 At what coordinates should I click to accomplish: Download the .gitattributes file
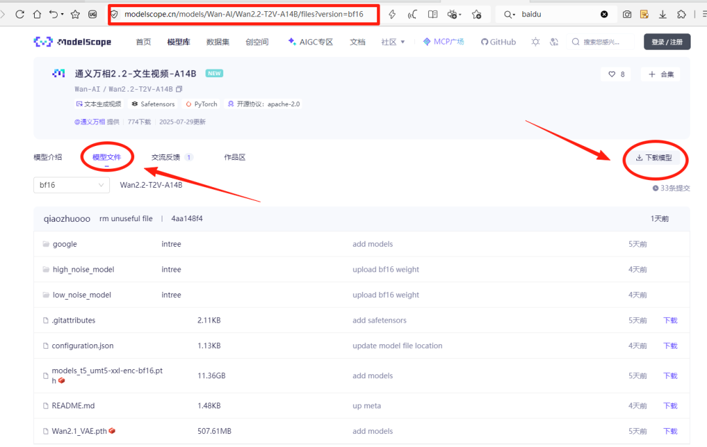[670, 321]
